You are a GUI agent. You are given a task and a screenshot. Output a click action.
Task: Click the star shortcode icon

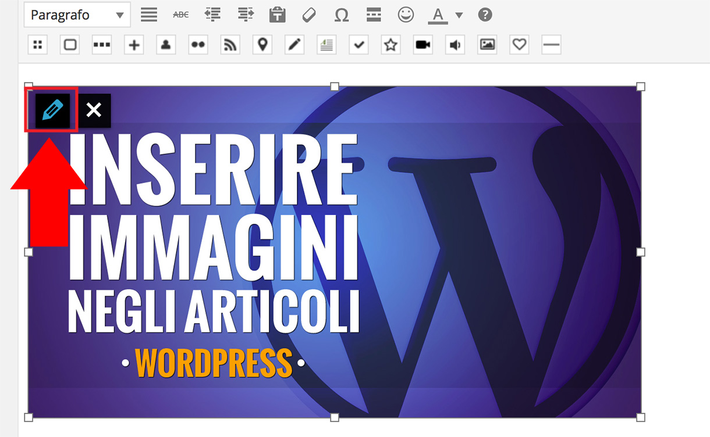tap(390, 45)
